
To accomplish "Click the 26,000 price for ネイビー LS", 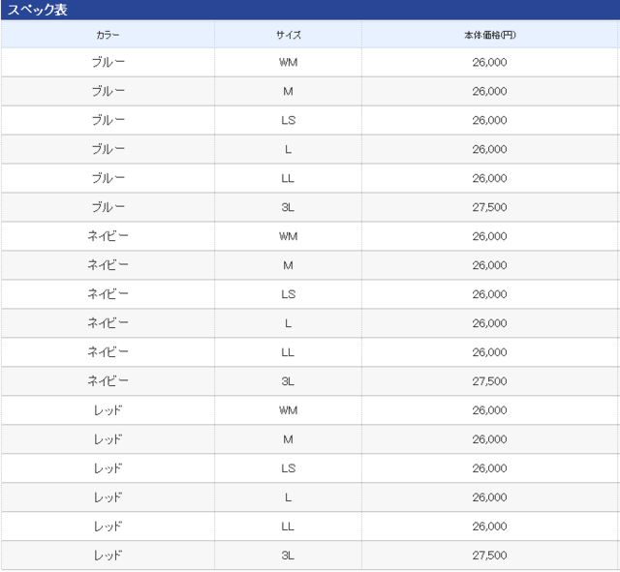I will coord(489,295).
